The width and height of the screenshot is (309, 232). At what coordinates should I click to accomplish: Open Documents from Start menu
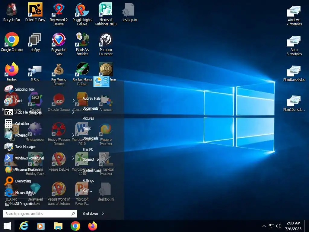point(90,108)
